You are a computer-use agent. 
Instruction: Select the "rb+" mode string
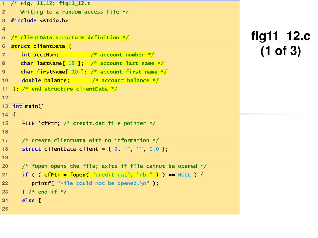[144, 175]
